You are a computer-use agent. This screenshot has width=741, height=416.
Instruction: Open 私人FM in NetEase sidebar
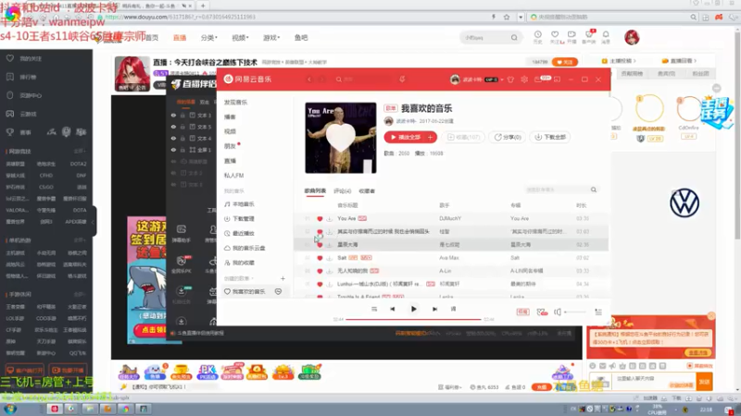point(234,176)
